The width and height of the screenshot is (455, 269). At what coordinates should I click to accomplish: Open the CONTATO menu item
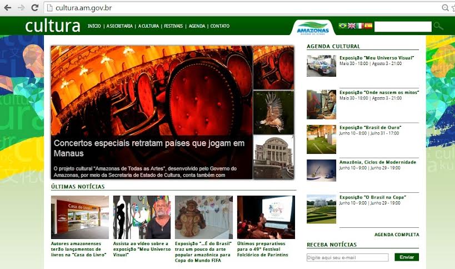tap(220, 26)
